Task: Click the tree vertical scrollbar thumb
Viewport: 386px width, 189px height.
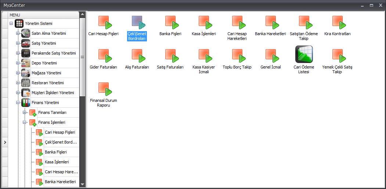Action: (x=83, y=57)
